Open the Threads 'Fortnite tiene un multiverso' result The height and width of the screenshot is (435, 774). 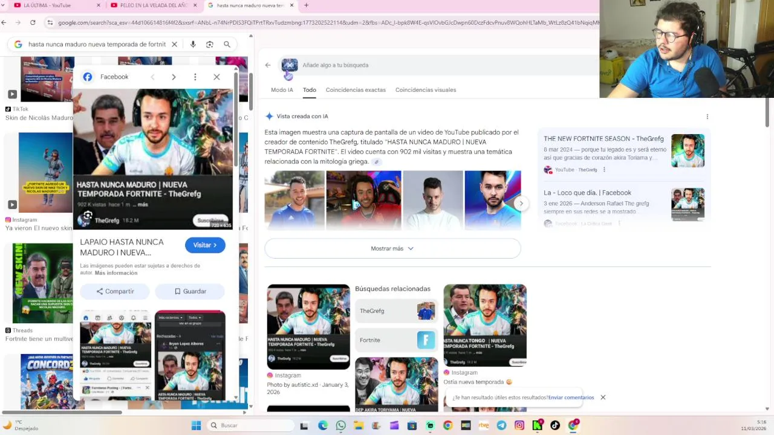pyautogui.click(x=39, y=339)
